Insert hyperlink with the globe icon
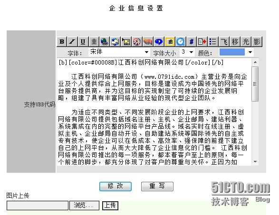The height and width of the screenshot is (215, 279). [x=105, y=42]
